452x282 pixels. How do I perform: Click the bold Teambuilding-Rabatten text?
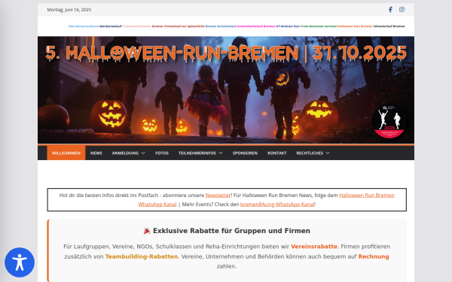coord(142,256)
